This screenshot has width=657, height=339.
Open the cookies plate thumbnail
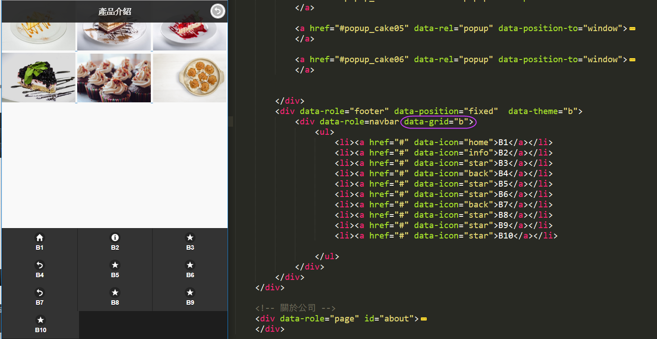190,78
